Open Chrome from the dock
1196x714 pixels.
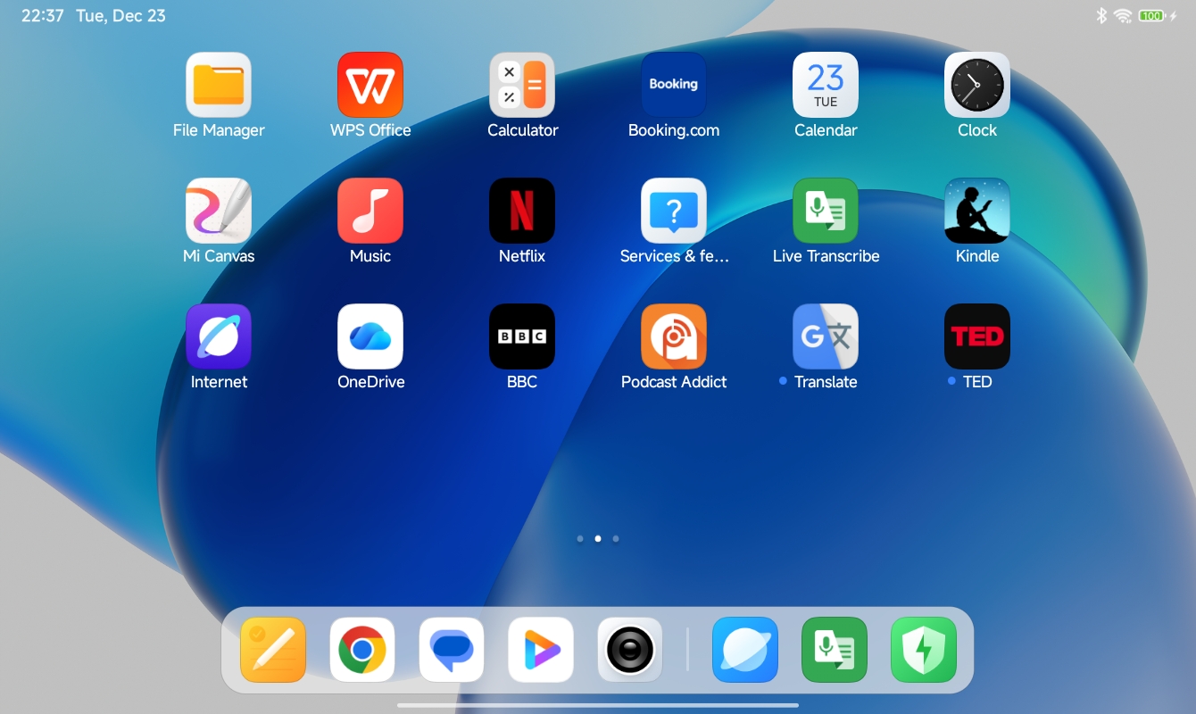click(x=362, y=650)
